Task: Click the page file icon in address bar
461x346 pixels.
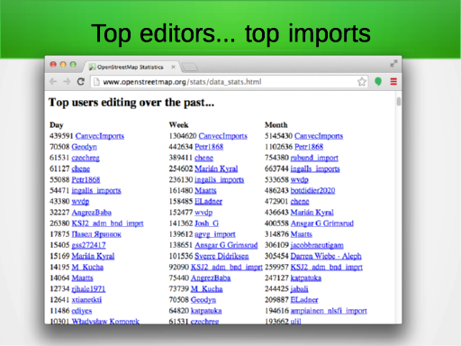Action: click(x=96, y=82)
